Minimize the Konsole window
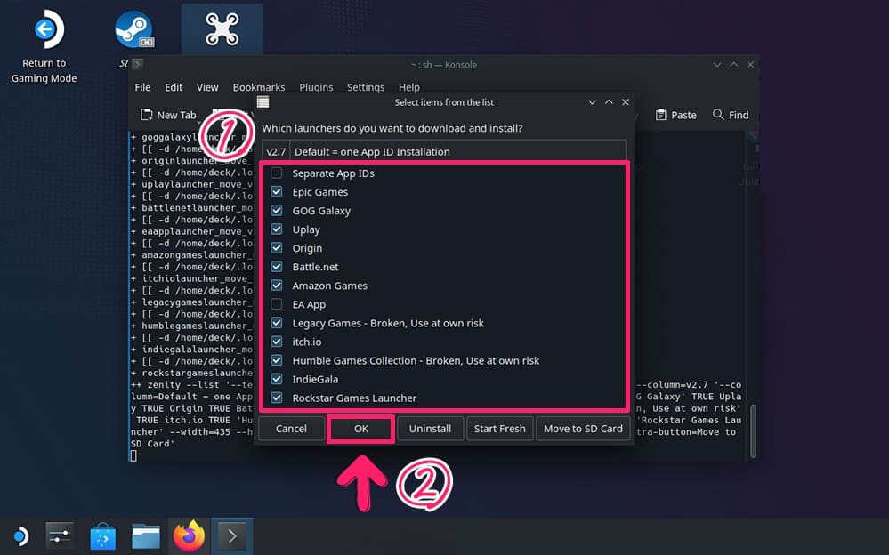889x555 pixels. click(x=717, y=65)
